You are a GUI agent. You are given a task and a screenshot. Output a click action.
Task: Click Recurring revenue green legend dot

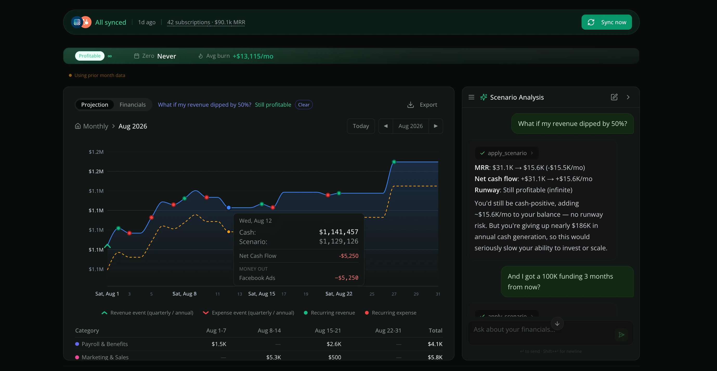click(x=306, y=313)
